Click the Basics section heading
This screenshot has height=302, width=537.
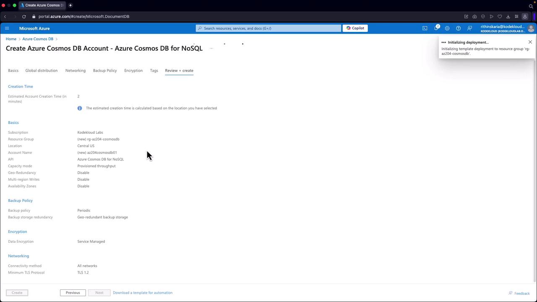(x=13, y=122)
